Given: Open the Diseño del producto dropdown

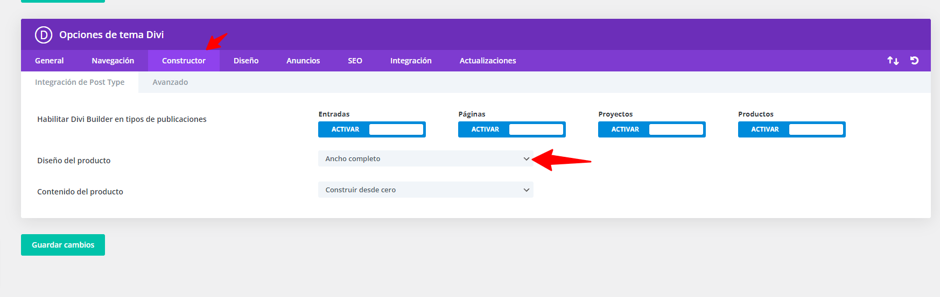Looking at the screenshot, I should (426, 158).
